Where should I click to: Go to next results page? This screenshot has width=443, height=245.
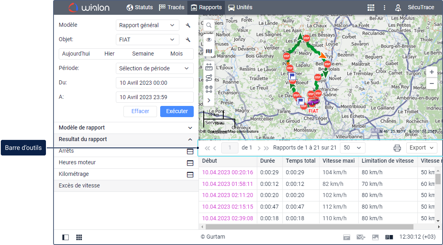coord(259,148)
